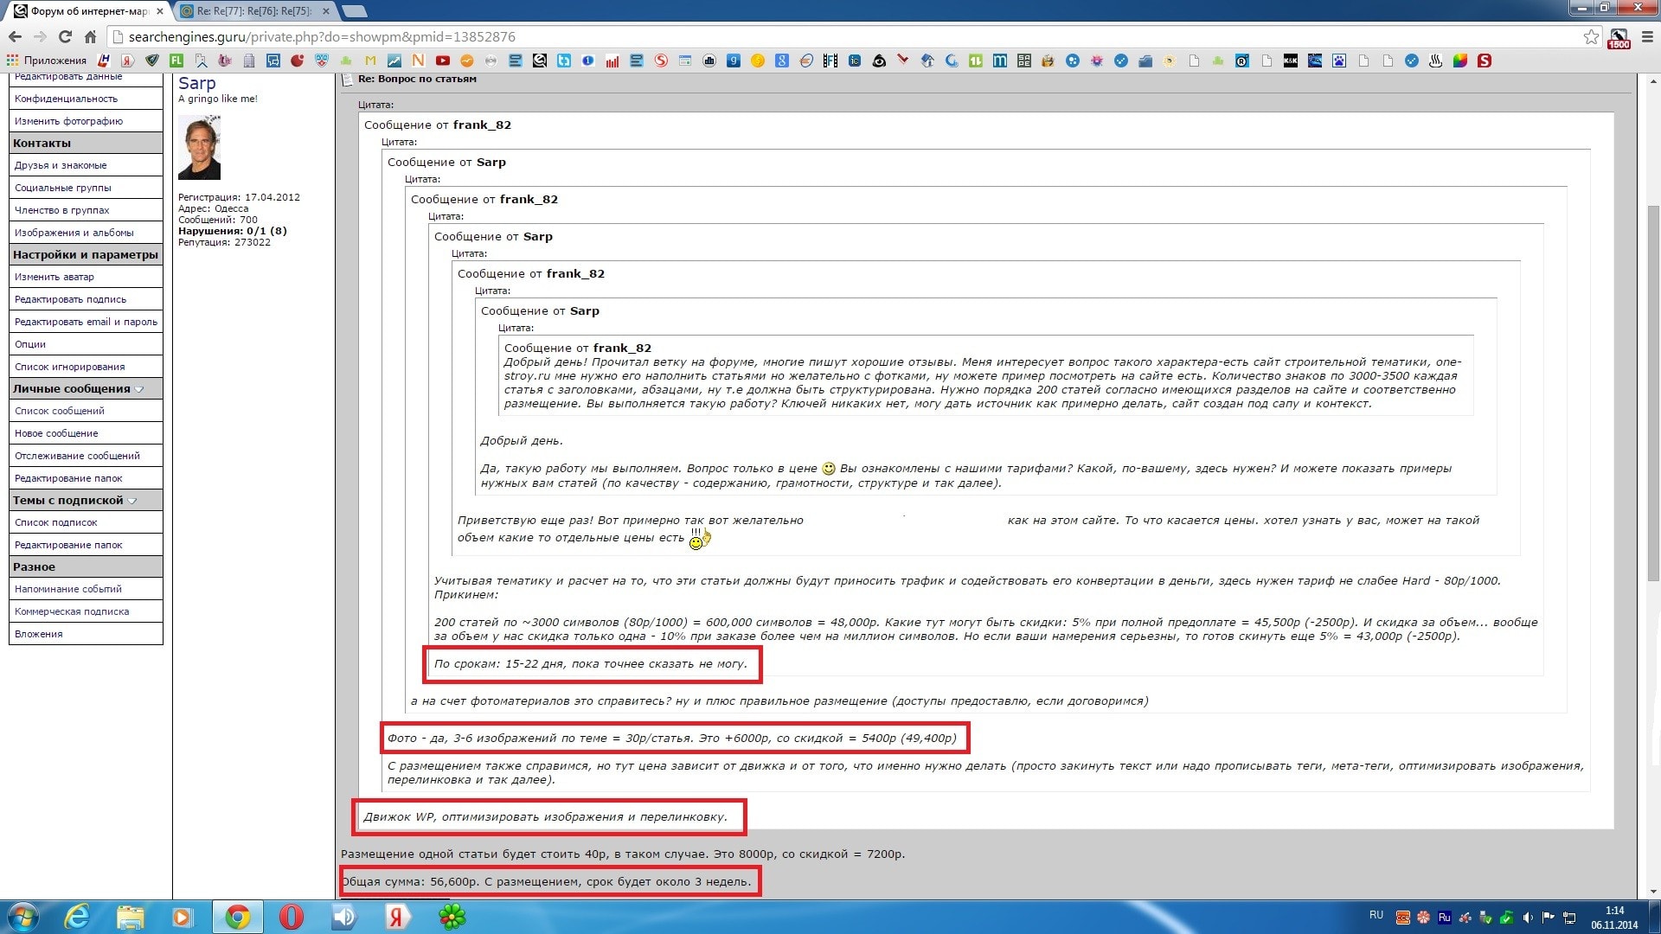Switch to Форум об интернет-маркетинге tab
Image resolution: width=1661 pixels, height=934 pixels.
click(x=87, y=11)
